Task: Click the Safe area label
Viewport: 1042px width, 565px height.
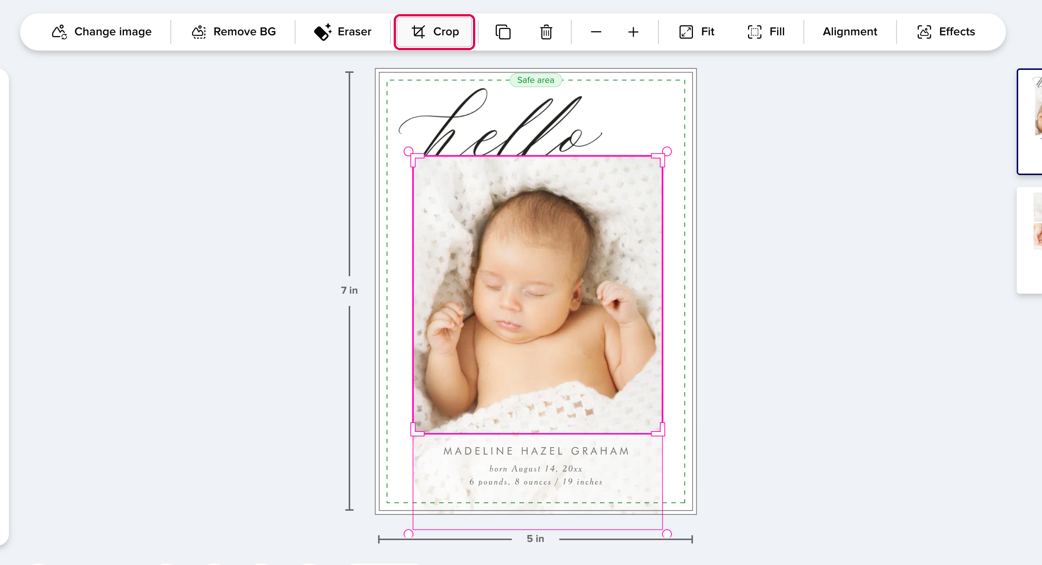Action: point(536,80)
